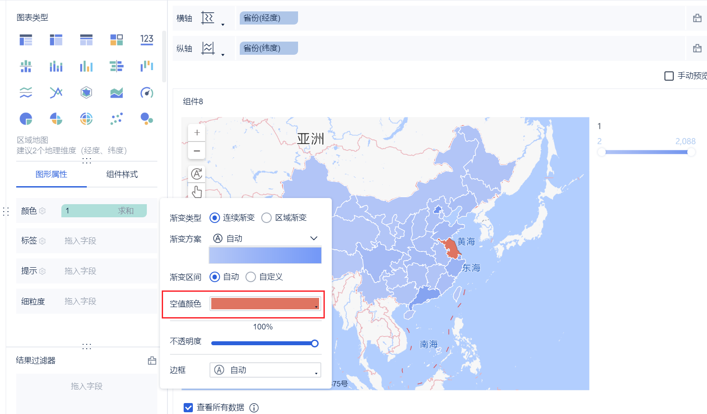This screenshot has width=707, height=414.
Task: Pick the scatter plot chart type icon
Action: click(117, 119)
